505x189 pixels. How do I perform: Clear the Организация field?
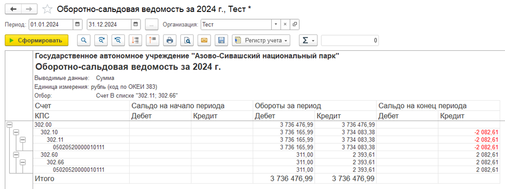coord(285,24)
